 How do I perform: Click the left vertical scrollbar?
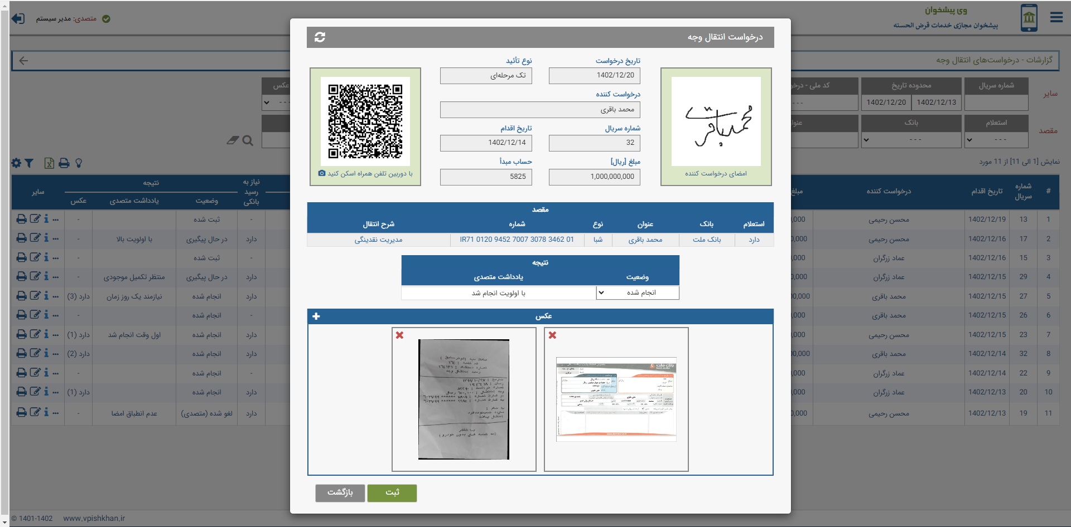coord(5,263)
